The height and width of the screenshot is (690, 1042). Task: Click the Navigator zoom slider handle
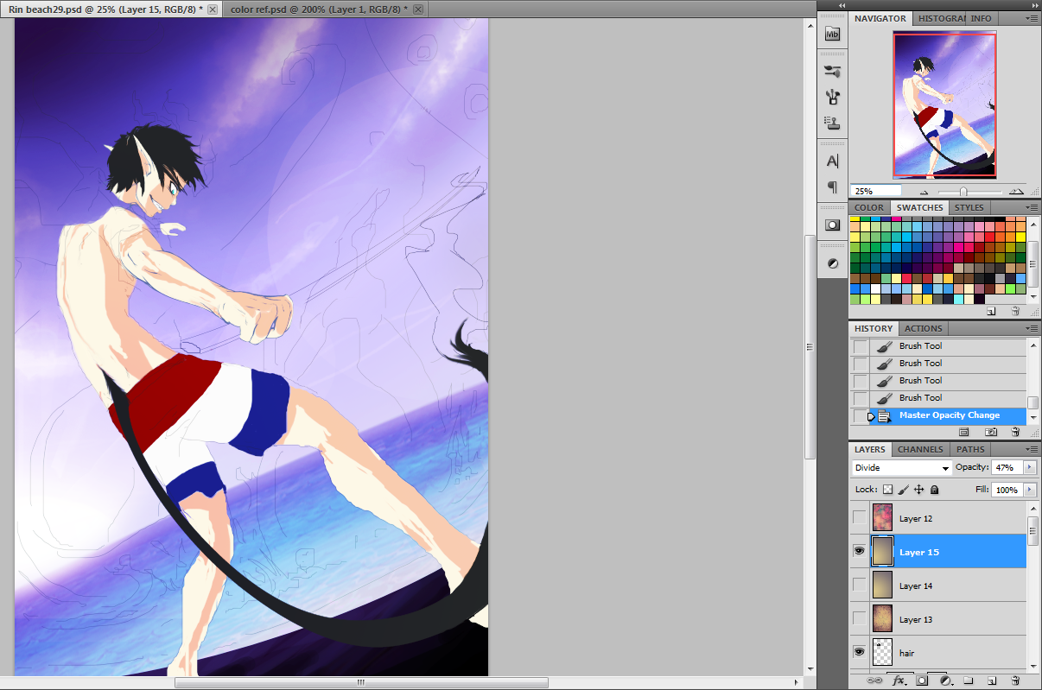click(x=963, y=192)
